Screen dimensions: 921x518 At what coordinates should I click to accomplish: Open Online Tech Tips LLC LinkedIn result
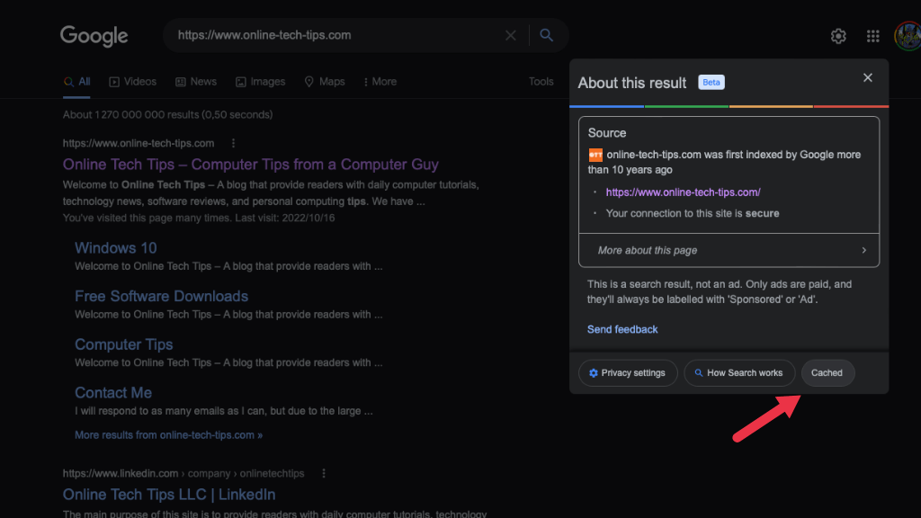[x=169, y=495]
